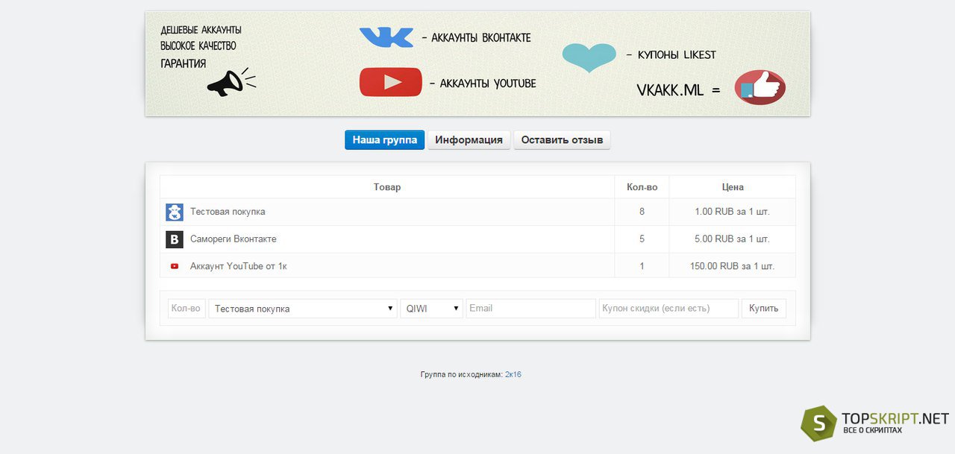Viewport: 955px width, 454px height.
Task: Click the Товар column header
Action: (x=387, y=187)
